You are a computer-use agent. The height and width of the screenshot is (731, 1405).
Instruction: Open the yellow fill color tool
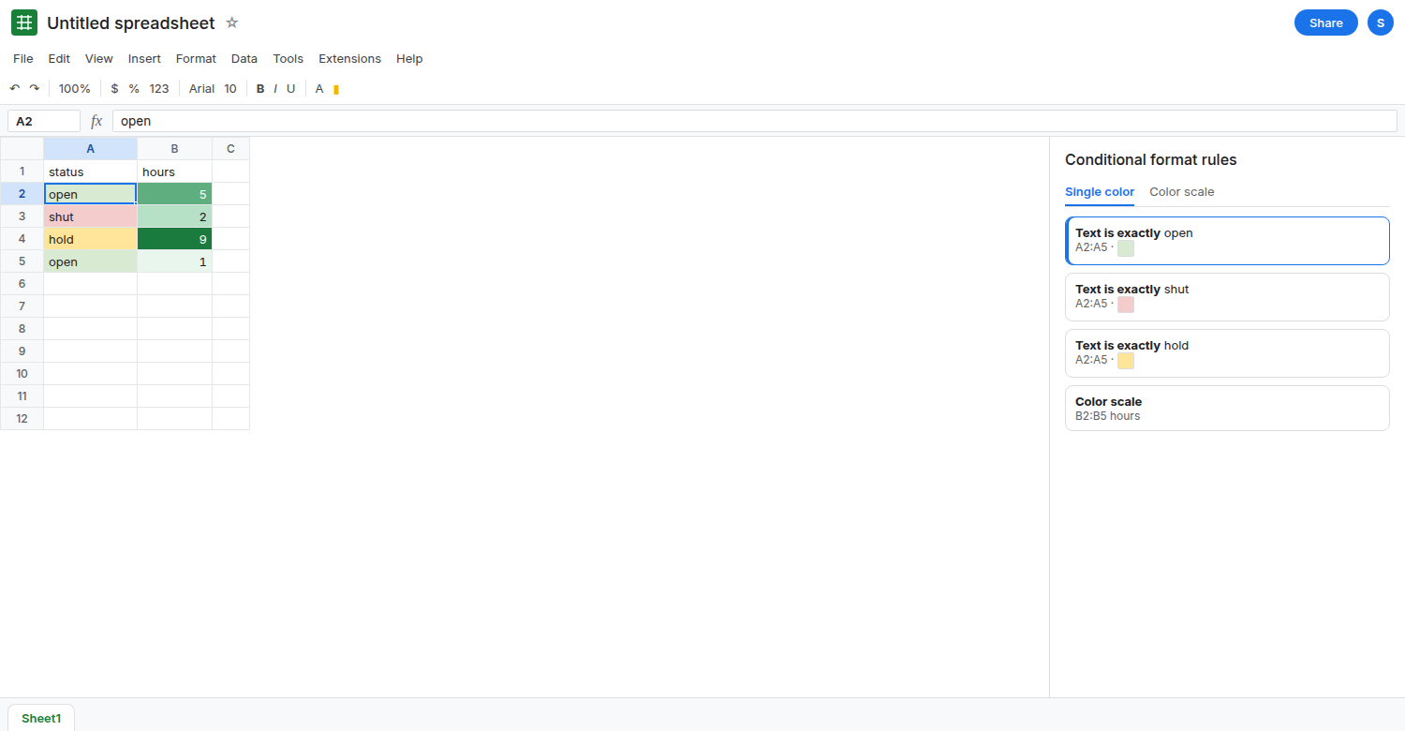coord(336,89)
